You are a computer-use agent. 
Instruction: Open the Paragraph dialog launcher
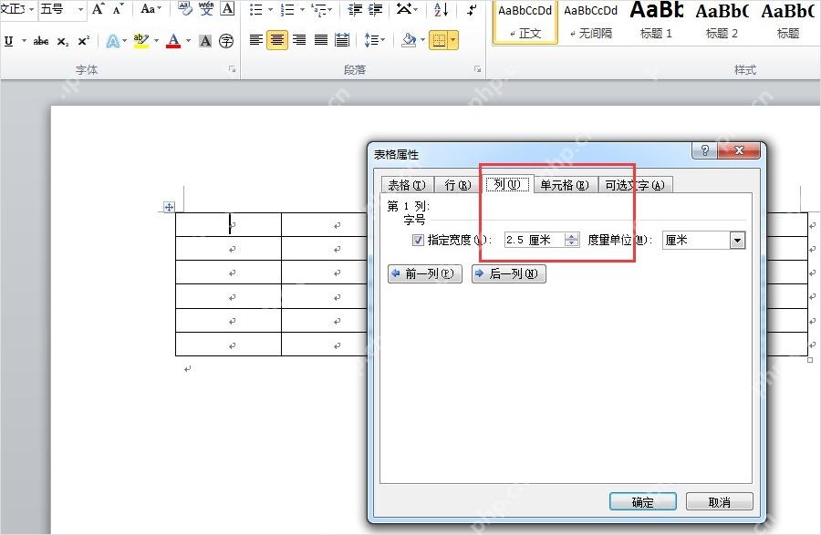tap(477, 69)
